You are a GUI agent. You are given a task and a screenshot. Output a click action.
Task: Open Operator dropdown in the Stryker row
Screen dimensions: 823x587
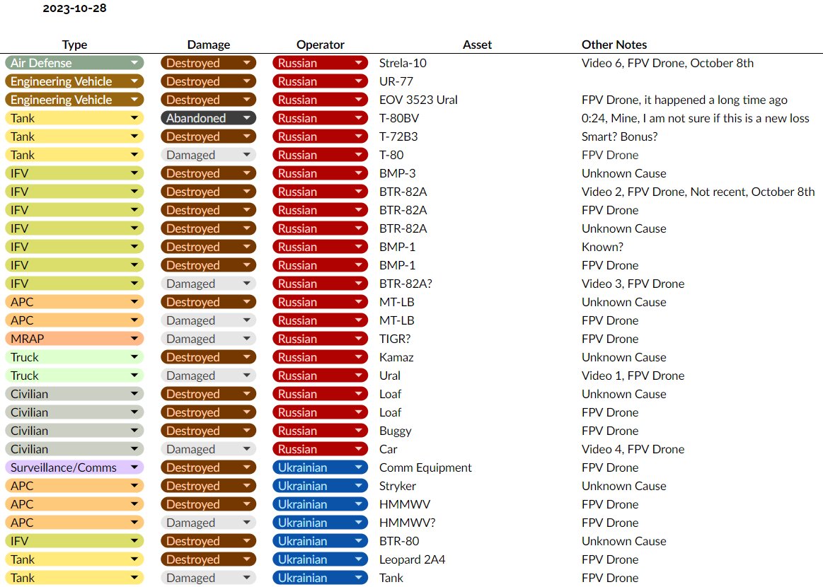320,486
